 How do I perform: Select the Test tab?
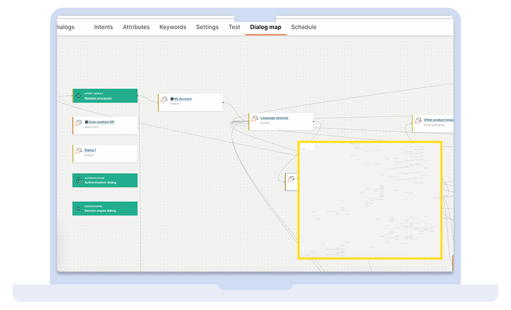[x=234, y=27]
